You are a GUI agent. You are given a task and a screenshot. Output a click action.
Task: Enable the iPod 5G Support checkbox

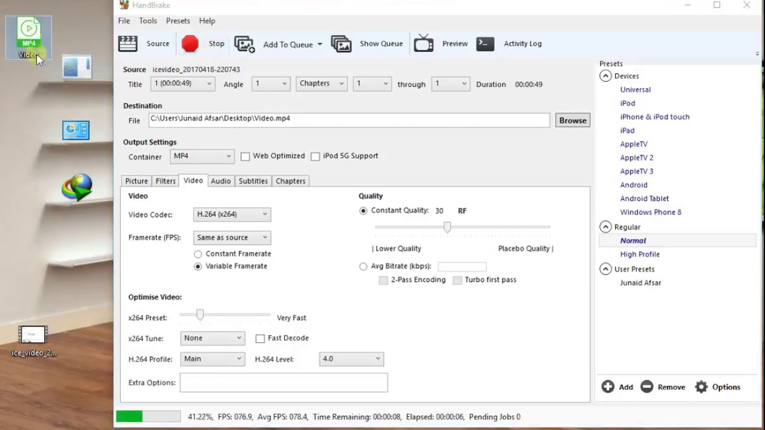click(315, 156)
